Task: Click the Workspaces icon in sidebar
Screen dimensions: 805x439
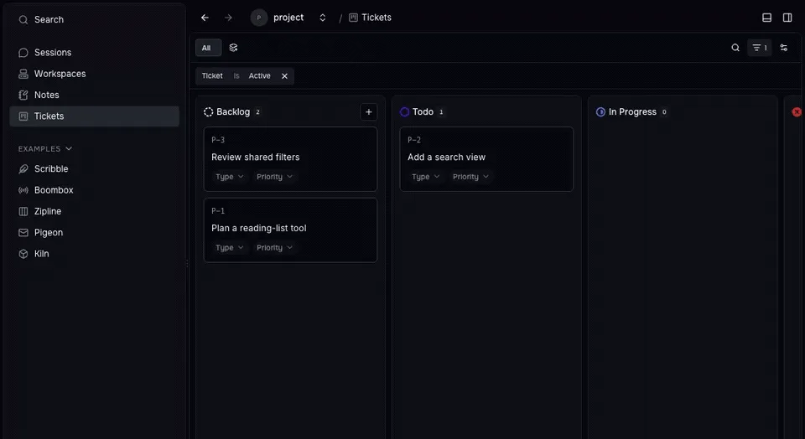Action: coord(23,74)
